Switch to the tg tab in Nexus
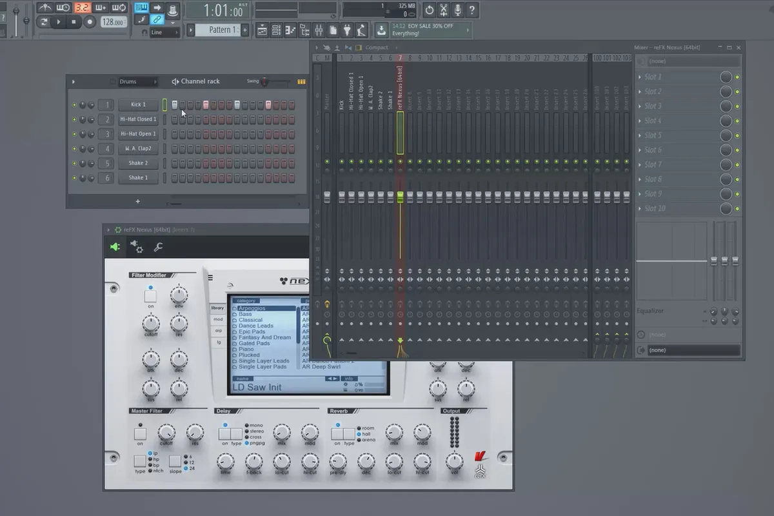Screen dimensions: 774x516 coord(218,342)
